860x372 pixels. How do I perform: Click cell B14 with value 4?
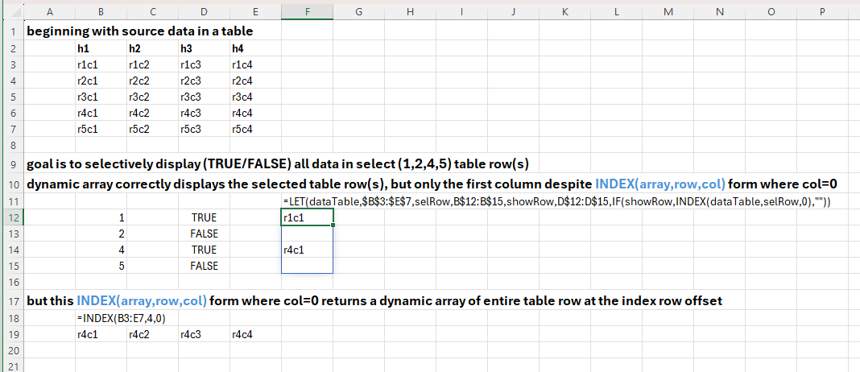click(x=101, y=250)
